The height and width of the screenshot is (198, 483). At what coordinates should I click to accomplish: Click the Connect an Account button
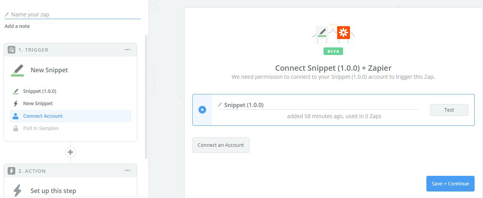(221, 145)
